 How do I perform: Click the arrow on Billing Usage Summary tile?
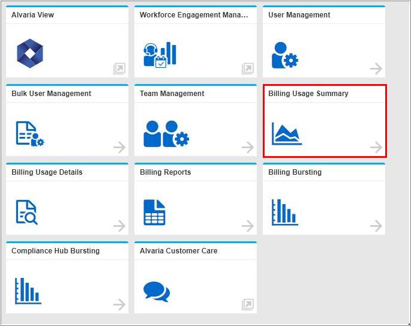click(x=376, y=147)
